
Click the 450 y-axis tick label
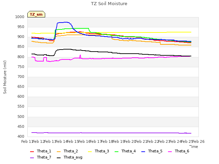[x=21, y=127]
